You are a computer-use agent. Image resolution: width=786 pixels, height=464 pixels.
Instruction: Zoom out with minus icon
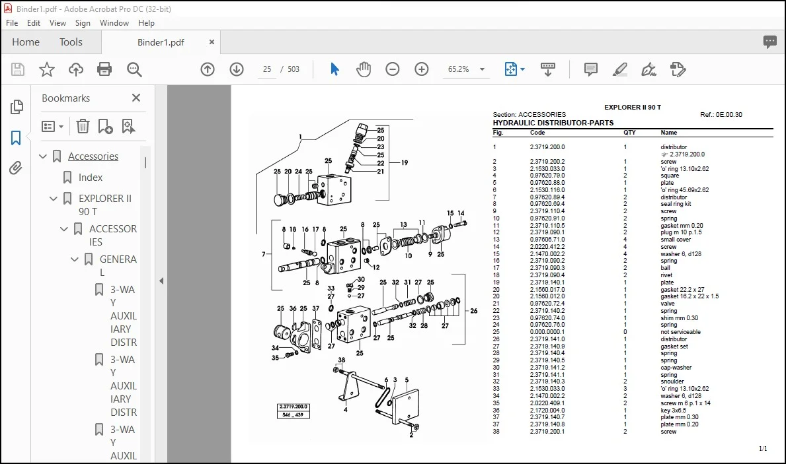(393, 69)
